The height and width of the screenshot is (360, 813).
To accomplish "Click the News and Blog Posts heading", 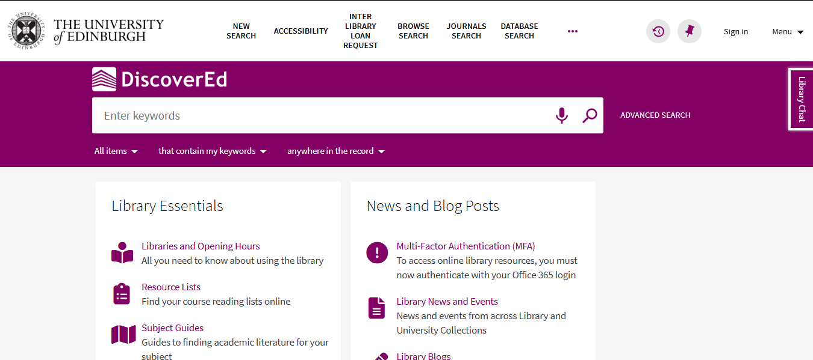I will (433, 206).
